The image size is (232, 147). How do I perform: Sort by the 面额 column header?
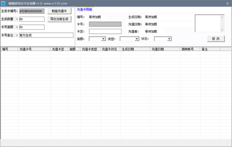(74, 49)
